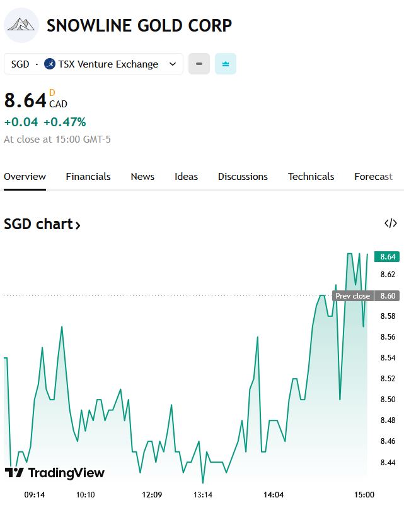Open the SGD TSX Venture Exchange dropdown
404x505 pixels.
(x=94, y=64)
